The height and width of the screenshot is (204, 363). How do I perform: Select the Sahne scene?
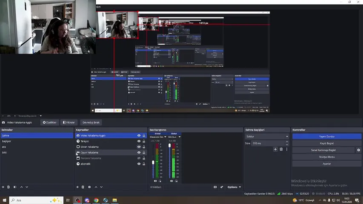(37, 136)
